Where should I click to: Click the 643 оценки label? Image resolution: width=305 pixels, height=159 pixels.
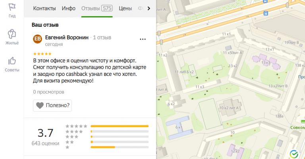click(45, 143)
